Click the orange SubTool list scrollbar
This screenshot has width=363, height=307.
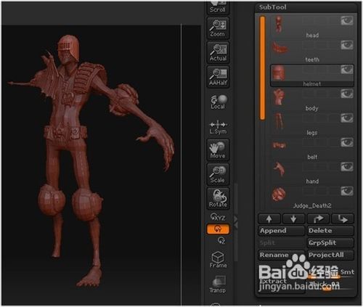(x=262, y=67)
